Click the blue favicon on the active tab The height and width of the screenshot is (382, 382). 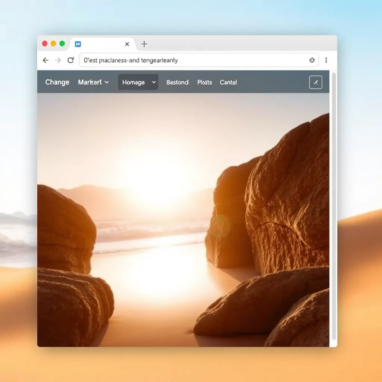(78, 44)
